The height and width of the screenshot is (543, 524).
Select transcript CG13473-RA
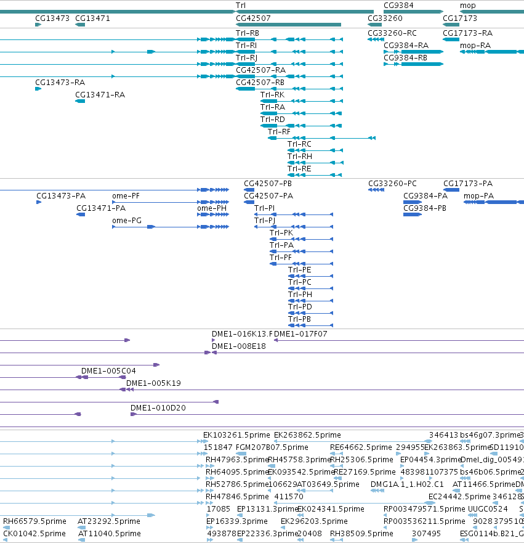click(x=60, y=83)
